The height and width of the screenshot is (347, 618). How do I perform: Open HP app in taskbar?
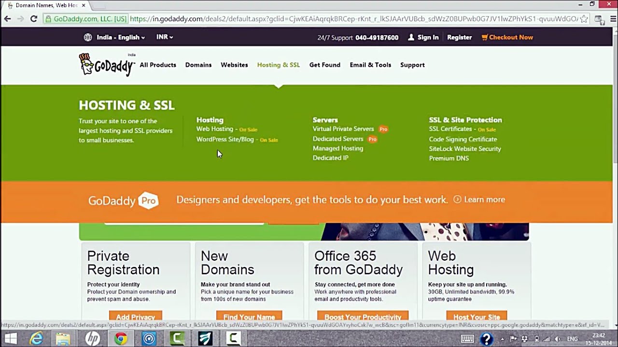coord(92,339)
